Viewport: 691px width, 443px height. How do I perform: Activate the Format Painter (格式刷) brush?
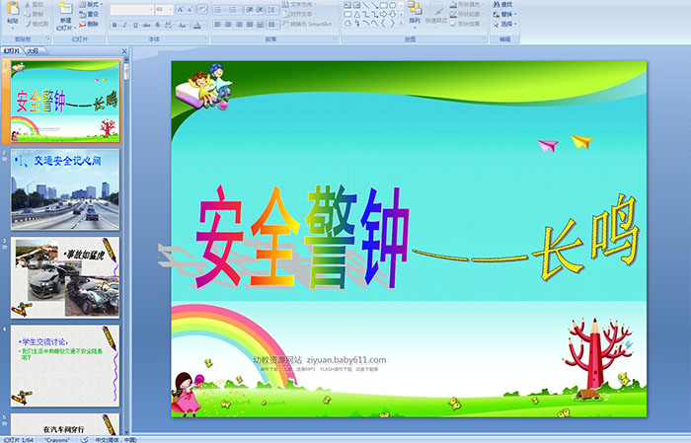pyautogui.click(x=37, y=24)
